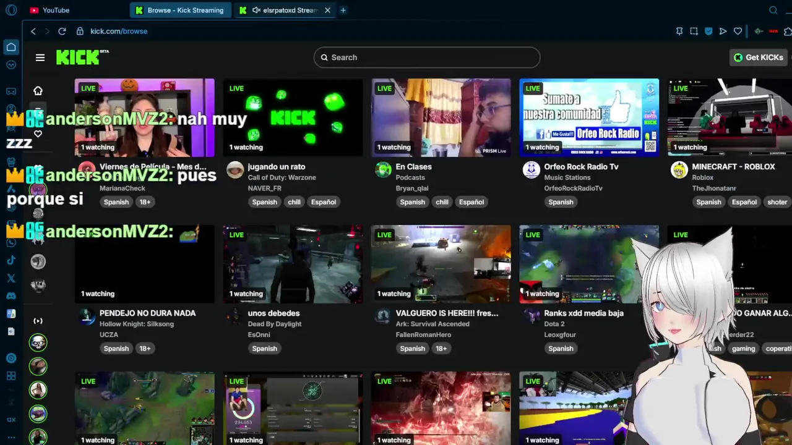Open the Dota 2 category link
792x445 pixels.
pyautogui.click(x=554, y=324)
